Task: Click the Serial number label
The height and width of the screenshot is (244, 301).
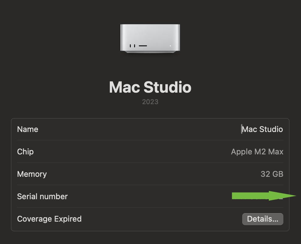Action: point(42,196)
